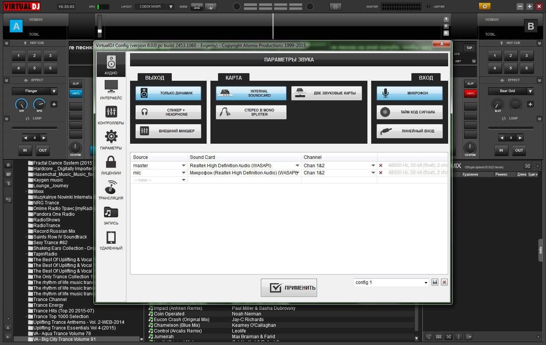Open the Лицензии padlock section
This screenshot has height=345, width=546.
click(x=111, y=165)
